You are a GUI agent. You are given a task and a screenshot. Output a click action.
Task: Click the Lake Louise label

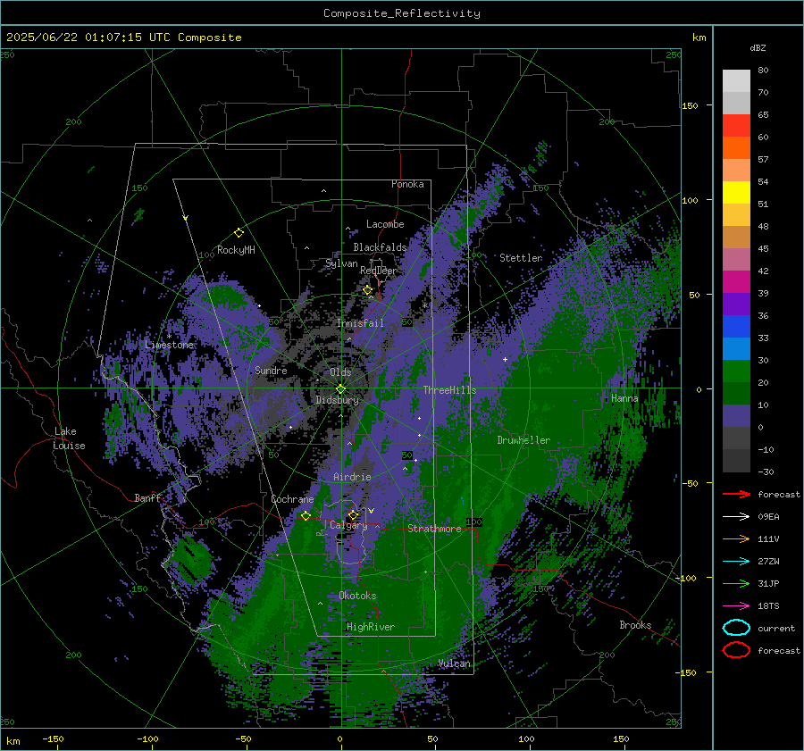point(69,438)
